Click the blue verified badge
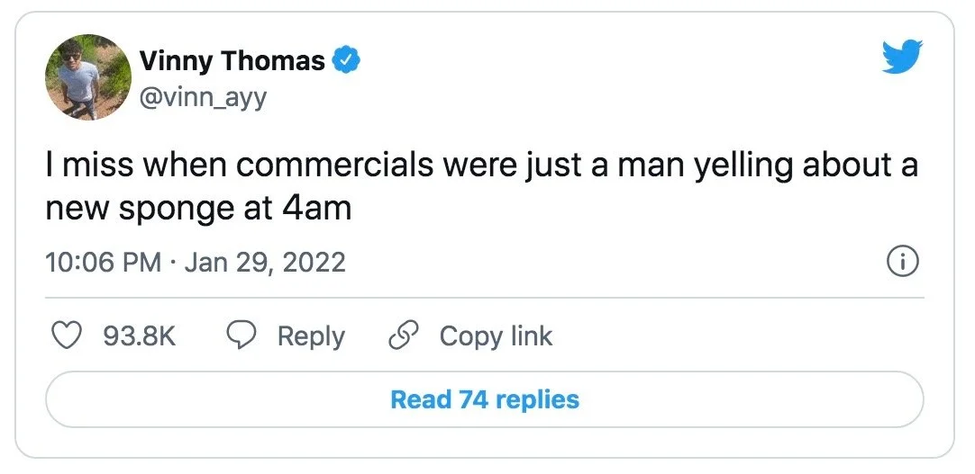 pos(347,61)
